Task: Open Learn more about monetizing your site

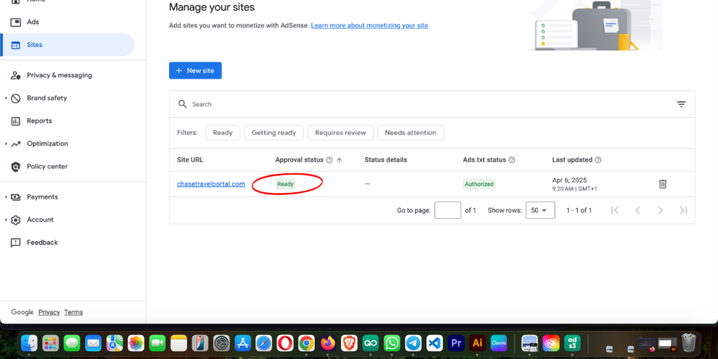Action: (x=370, y=26)
